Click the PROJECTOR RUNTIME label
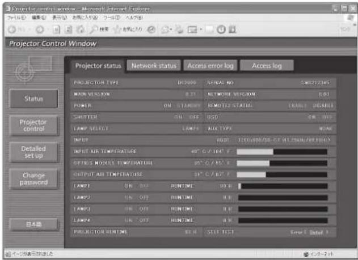The height and width of the screenshot is (260, 358). click(x=100, y=232)
